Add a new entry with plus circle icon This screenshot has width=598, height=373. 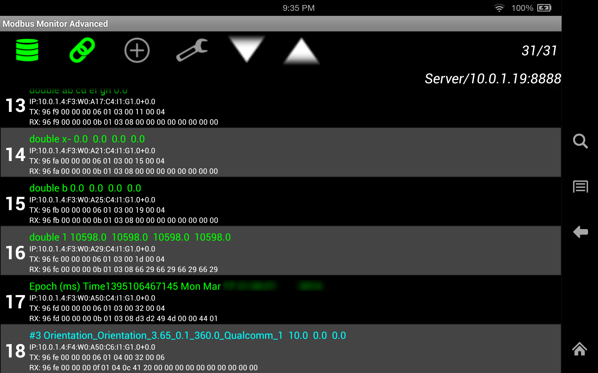tap(137, 50)
